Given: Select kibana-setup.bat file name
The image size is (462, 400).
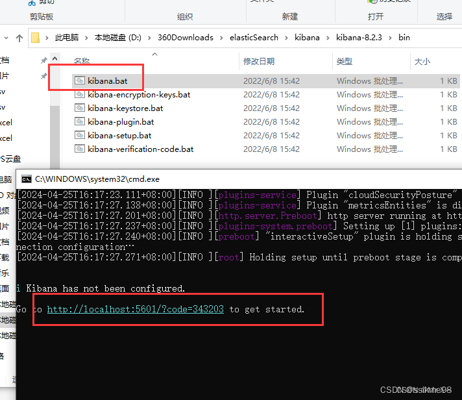Looking at the screenshot, I should pos(119,135).
